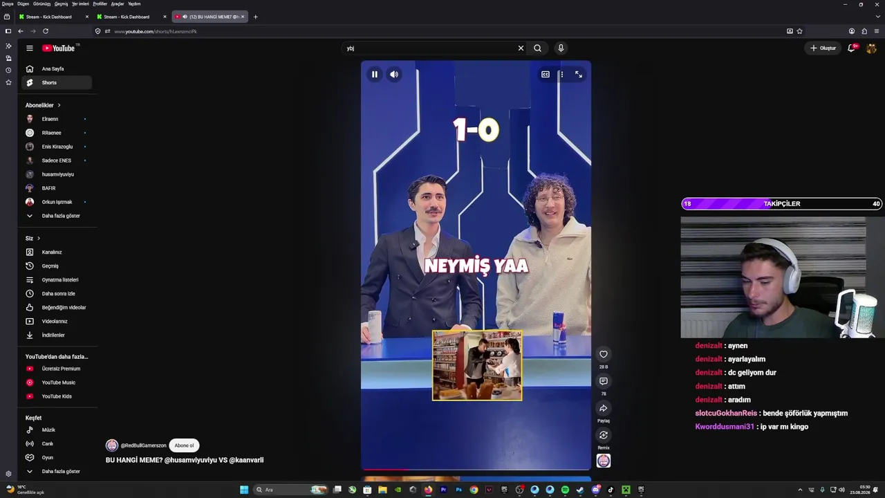Toggle closed captions on the Short

546,74
